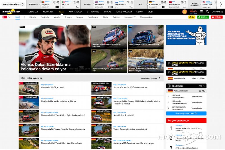Screen dimensions: 225x150
Task: Click the Shell logo icon
Action: point(185,12)
